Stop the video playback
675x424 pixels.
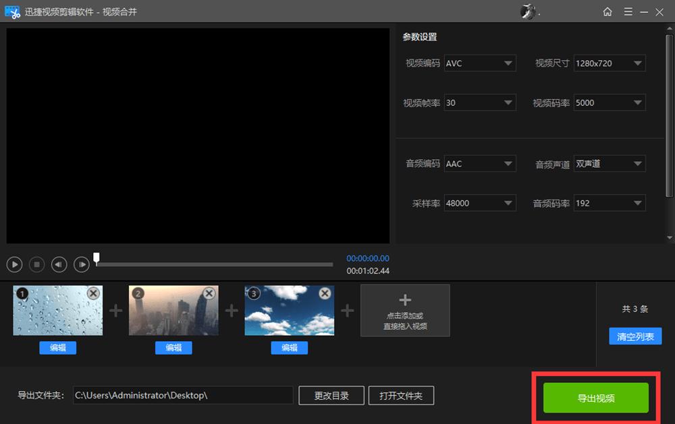36,264
